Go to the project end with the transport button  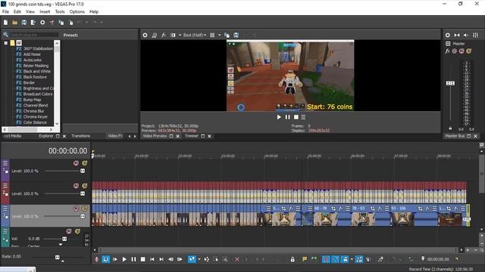161,259
